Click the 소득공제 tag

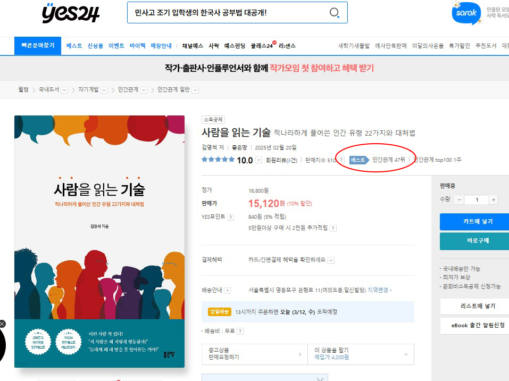click(213, 120)
